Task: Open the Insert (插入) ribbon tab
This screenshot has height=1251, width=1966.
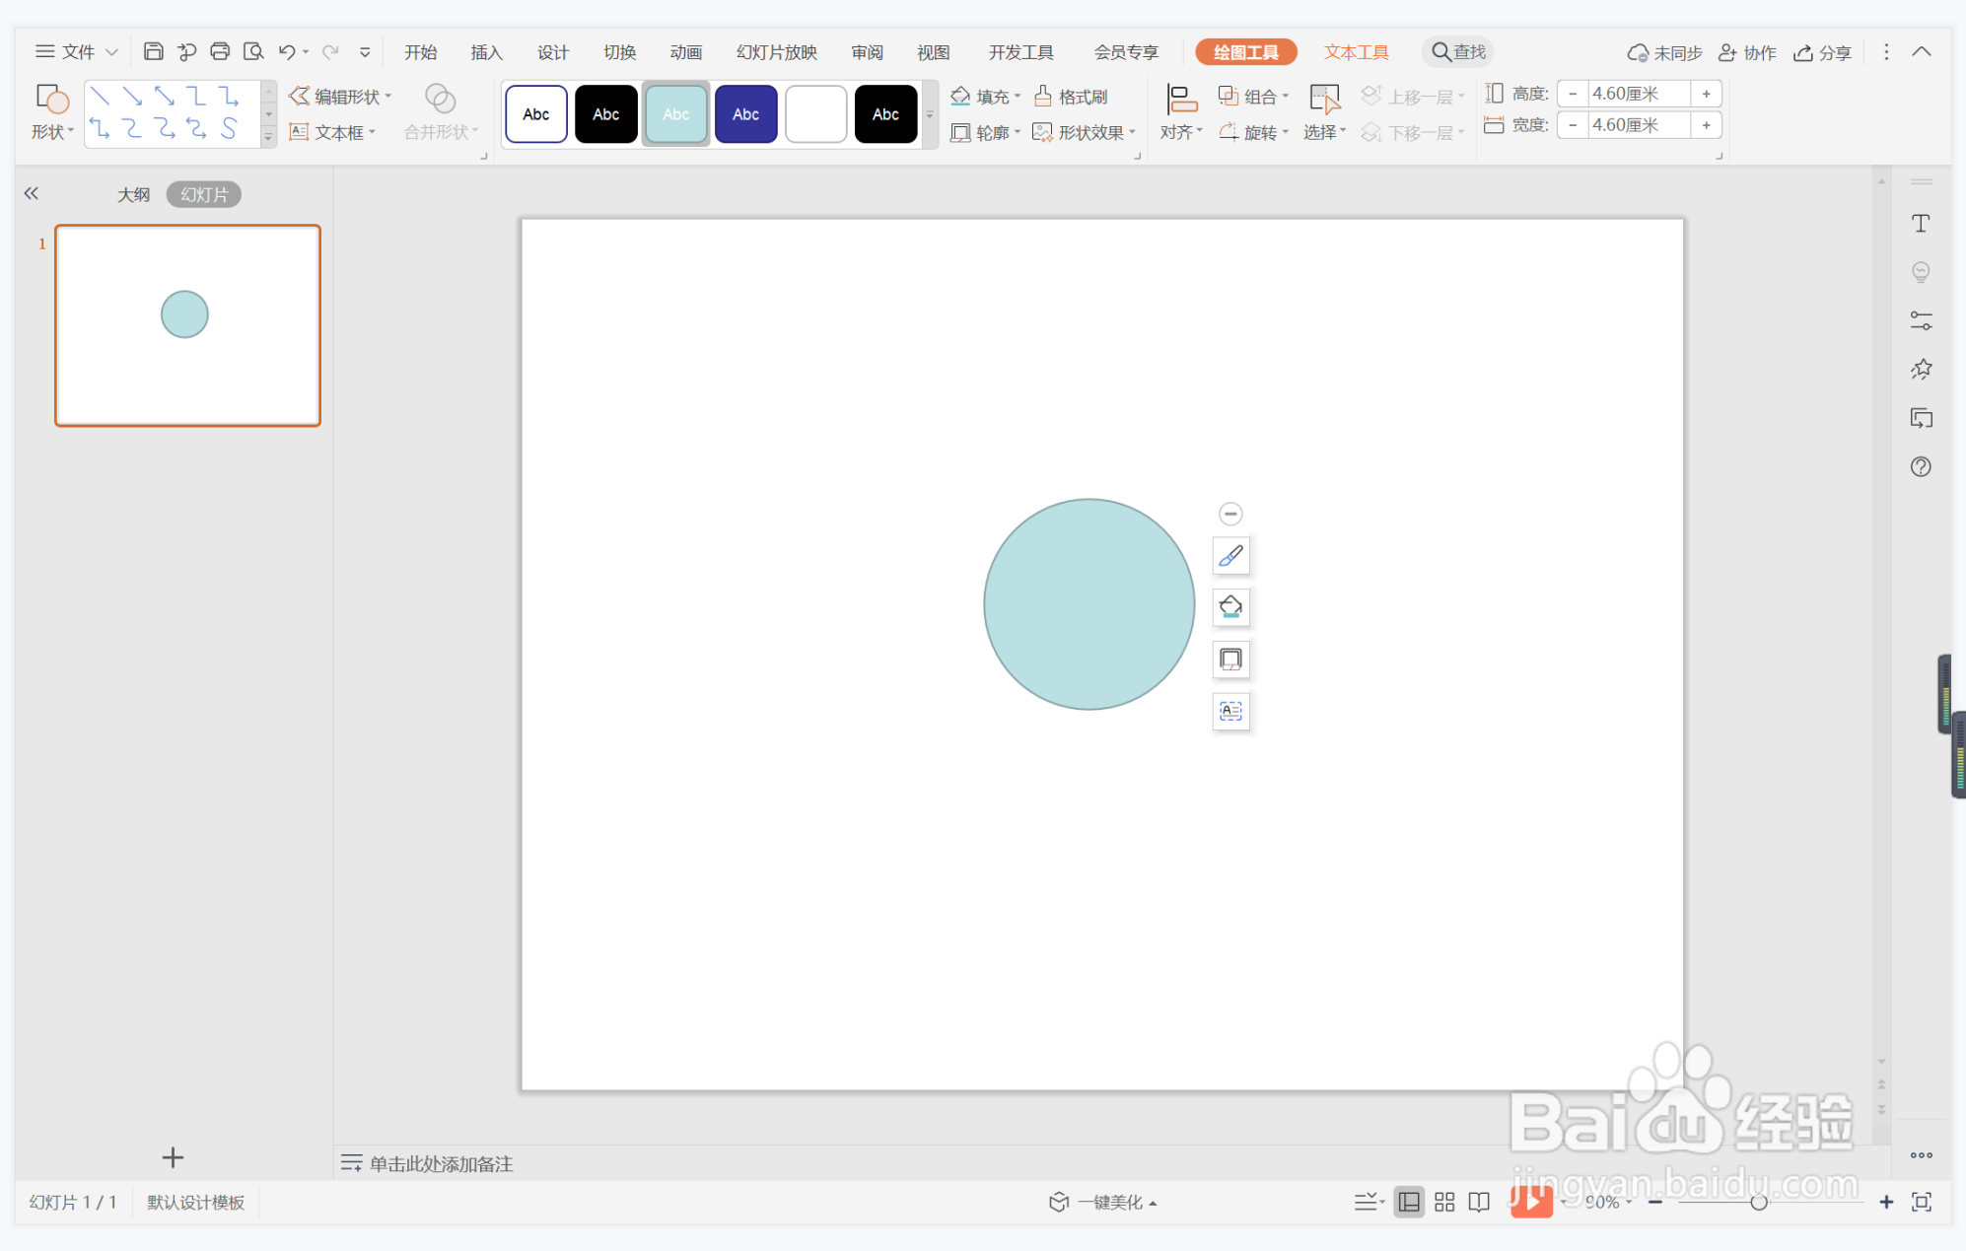Action: 486,52
